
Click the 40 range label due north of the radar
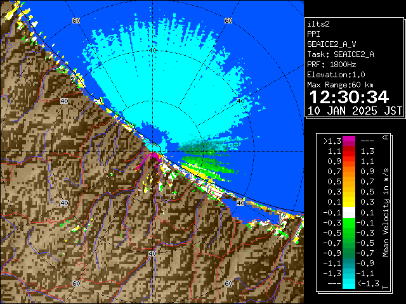pos(153,51)
